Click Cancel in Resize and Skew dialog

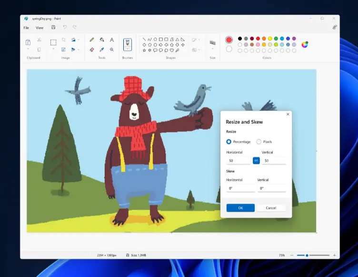[271, 208]
